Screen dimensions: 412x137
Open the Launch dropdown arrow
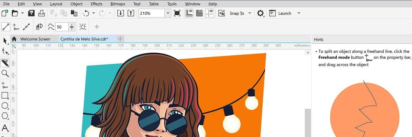(299, 13)
